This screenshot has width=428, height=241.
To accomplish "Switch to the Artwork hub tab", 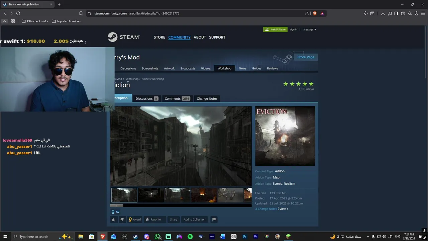I will pyautogui.click(x=169, y=68).
